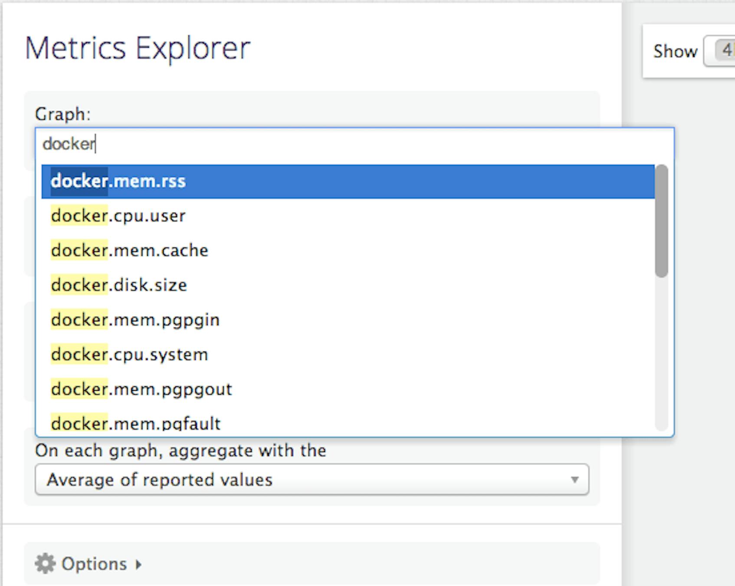Open the Average of reported values dropdown
735x586 pixels.
(312, 480)
